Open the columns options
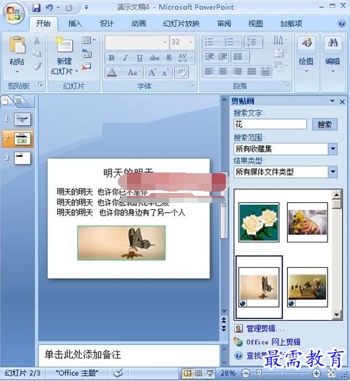350x381 pixels. coord(240,57)
